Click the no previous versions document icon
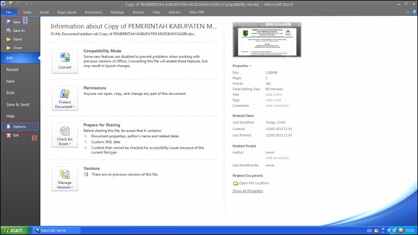 86,174
